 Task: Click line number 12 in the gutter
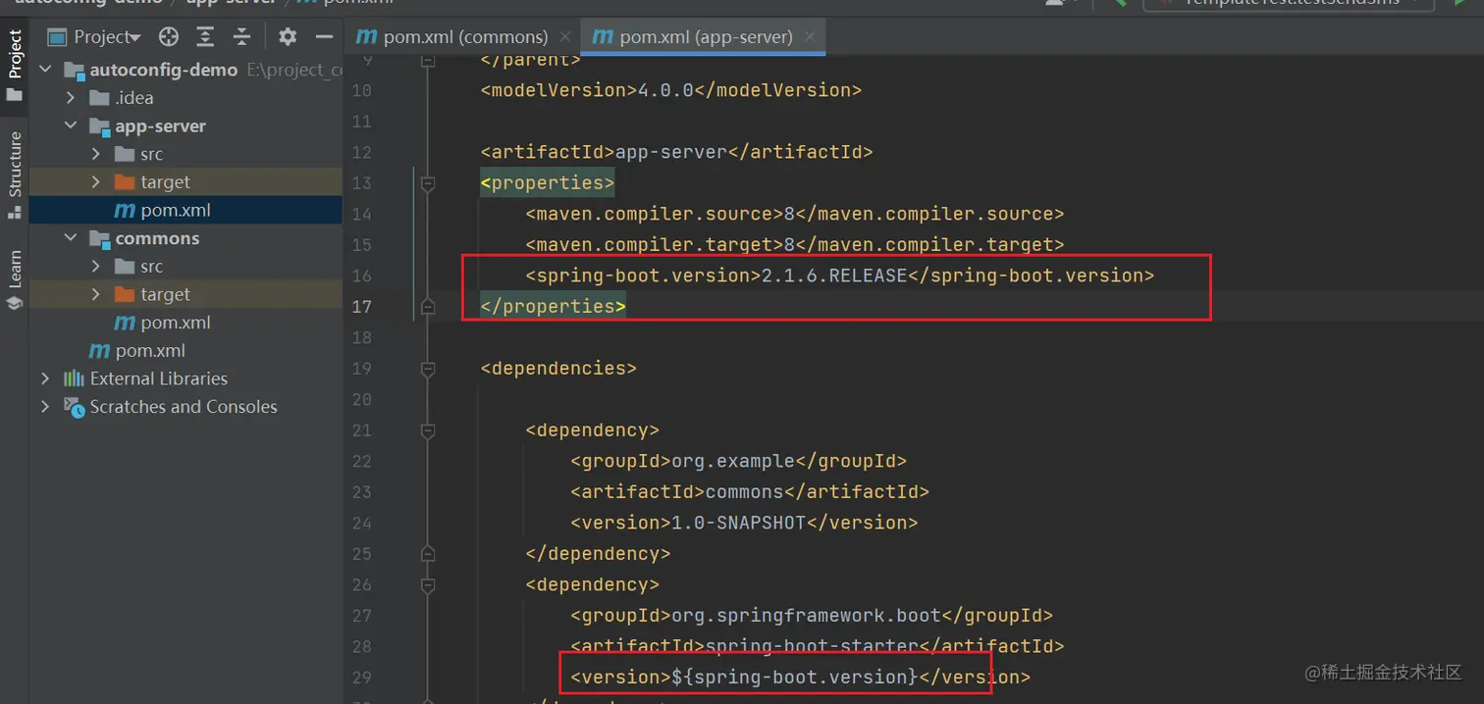click(x=361, y=152)
